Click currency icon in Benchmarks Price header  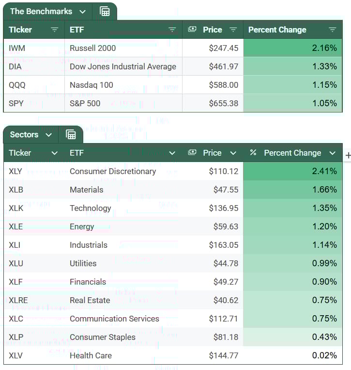192,30
